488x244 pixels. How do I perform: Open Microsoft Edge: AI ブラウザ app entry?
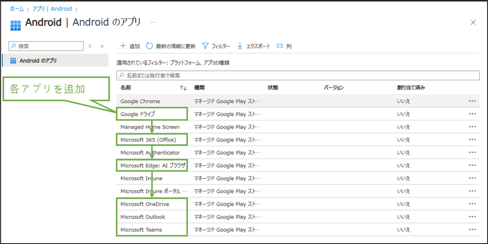pos(153,166)
